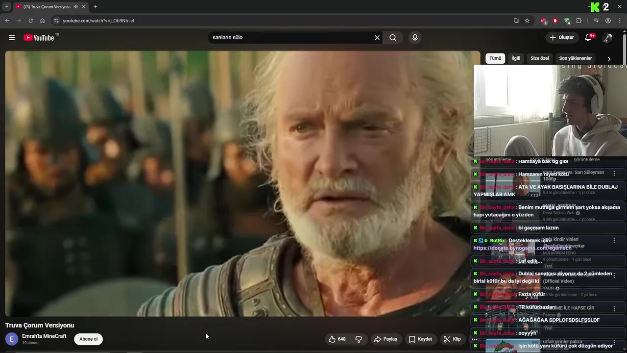The image size is (627, 353).
Task: Create a clip using Klip
Action: pyautogui.click(x=452, y=339)
